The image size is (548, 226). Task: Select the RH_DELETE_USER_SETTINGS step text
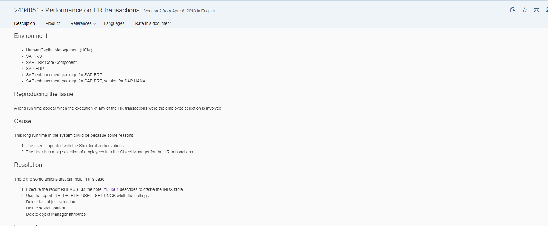(88, 196)
